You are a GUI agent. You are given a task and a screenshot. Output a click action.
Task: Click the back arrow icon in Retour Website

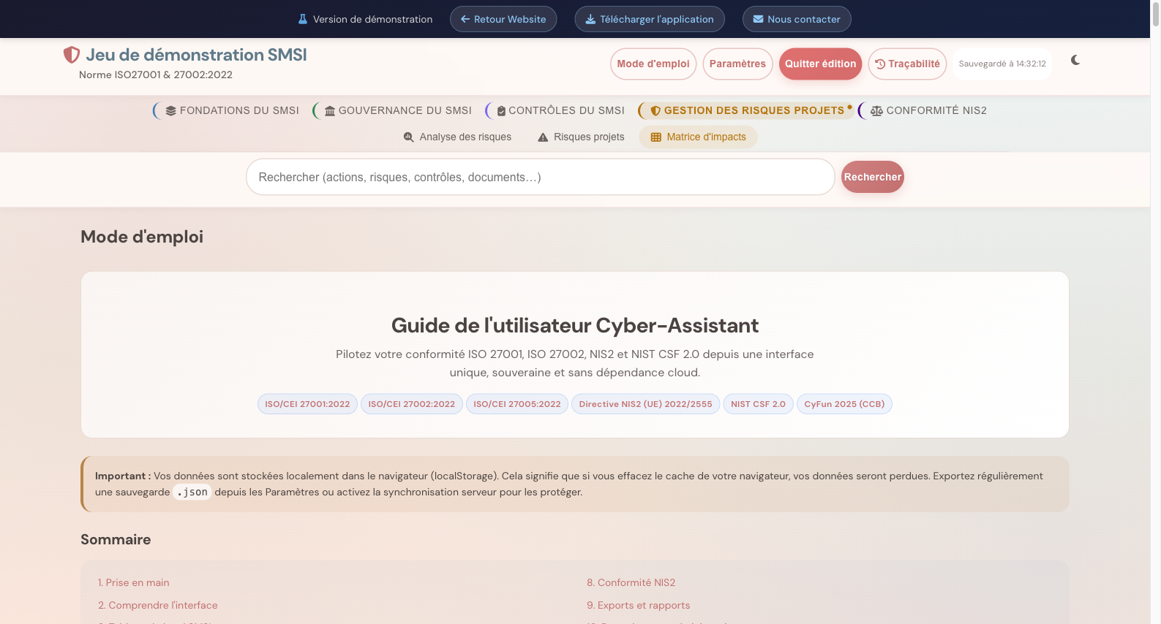[465, 19]
